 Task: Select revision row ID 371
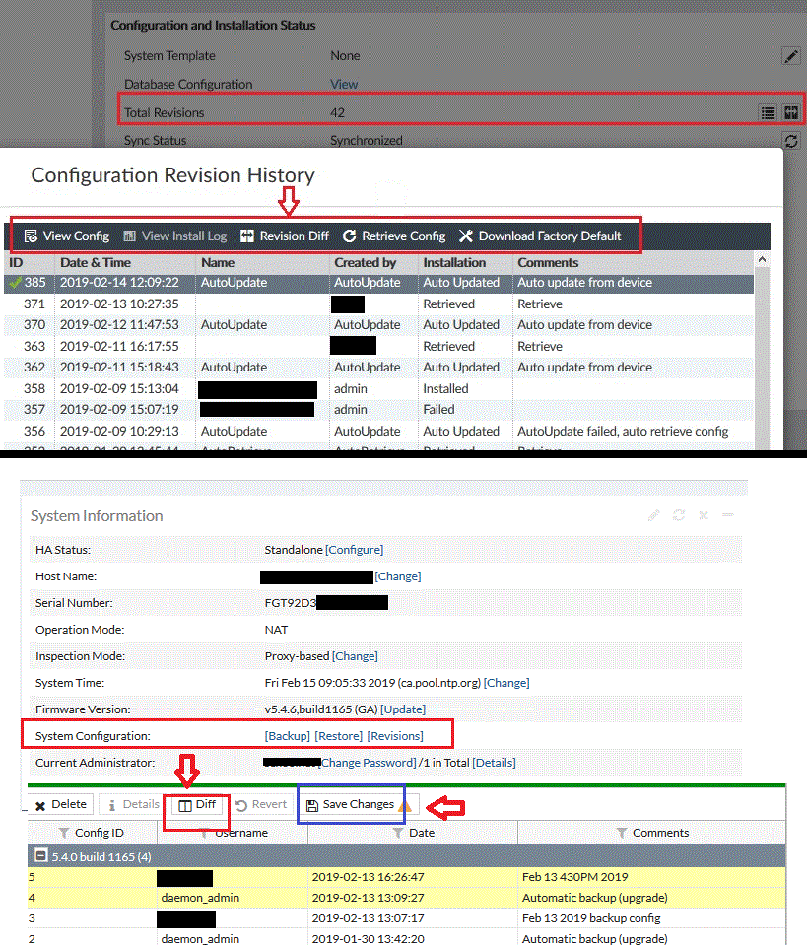pos(378,304)
